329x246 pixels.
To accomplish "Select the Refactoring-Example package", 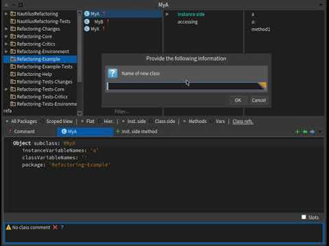I will pyautogui.click(x=40, y=59).
